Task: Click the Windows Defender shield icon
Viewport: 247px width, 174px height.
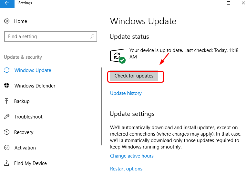Action: (x=7, y=86)
